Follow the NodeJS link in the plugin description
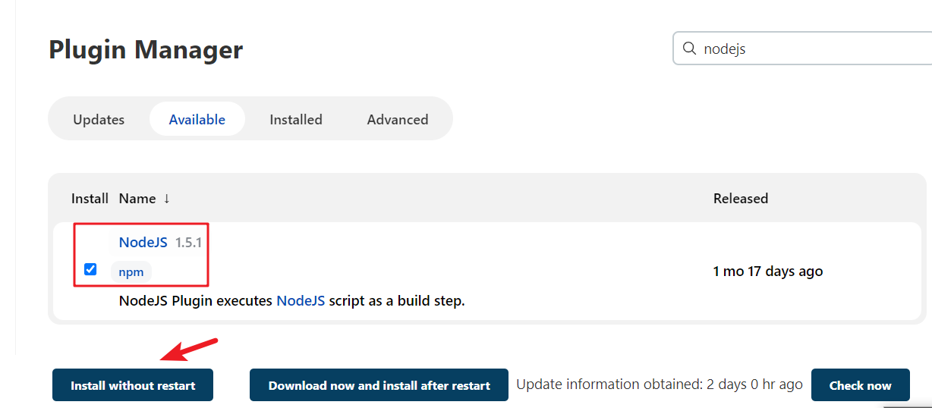 (301, 300)
